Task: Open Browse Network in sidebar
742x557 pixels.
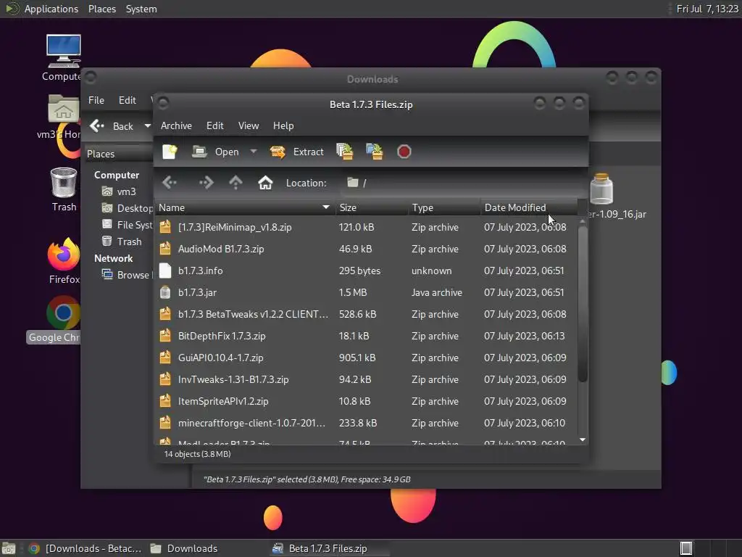Action: [128, 275]
